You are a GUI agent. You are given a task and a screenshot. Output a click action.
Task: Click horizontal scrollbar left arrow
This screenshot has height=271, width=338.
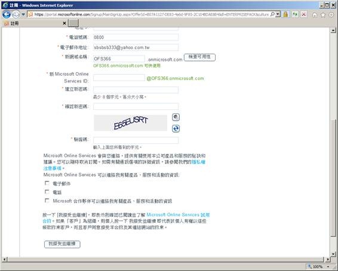5,259
